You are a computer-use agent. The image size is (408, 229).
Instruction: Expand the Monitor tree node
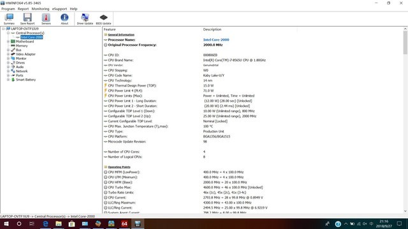[8, 59]
